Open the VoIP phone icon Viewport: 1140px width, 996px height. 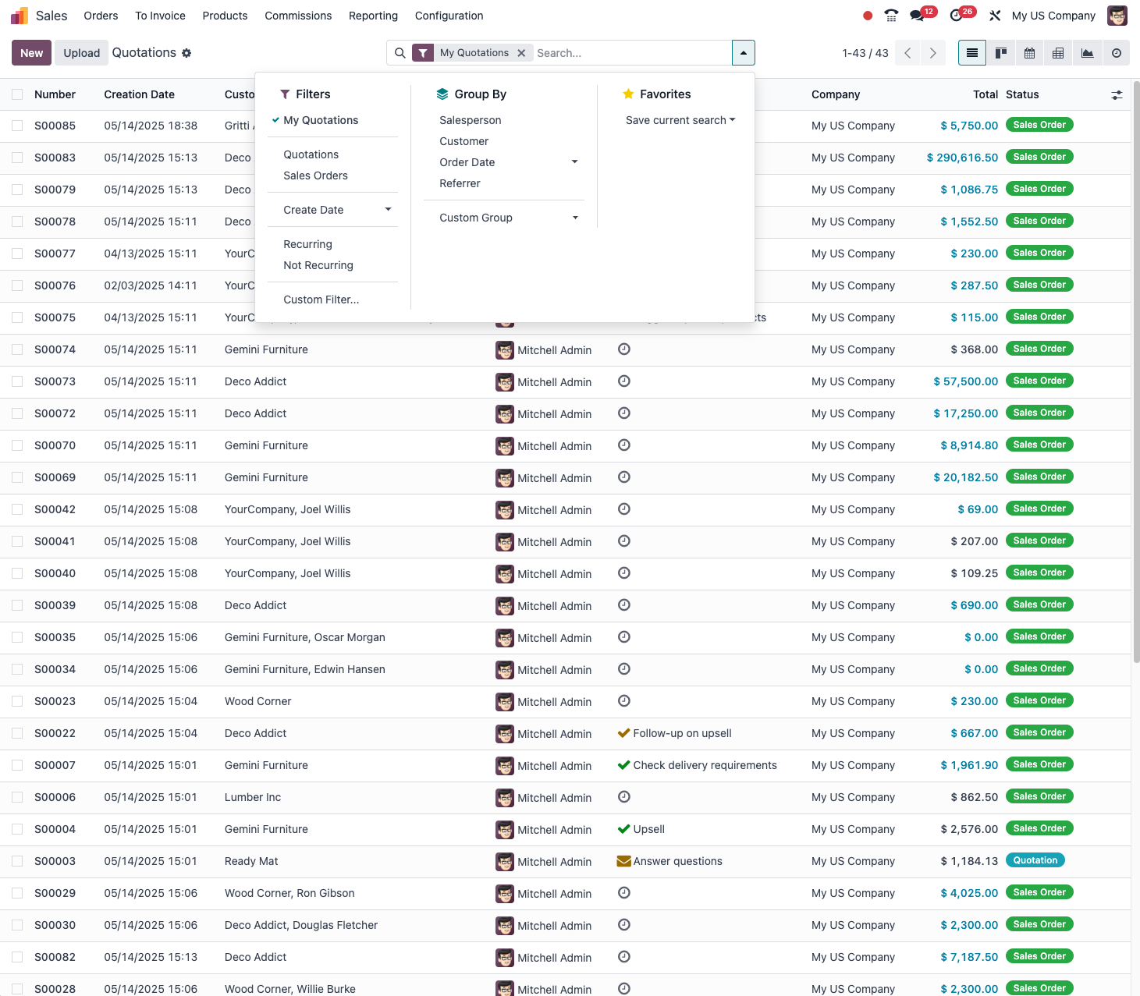[891, 16]
